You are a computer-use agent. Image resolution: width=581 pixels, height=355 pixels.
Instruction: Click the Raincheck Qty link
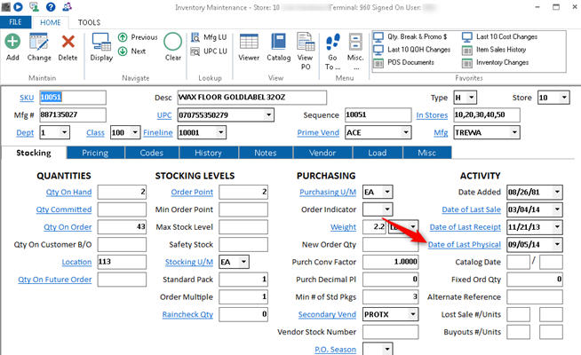click(187, 314)
